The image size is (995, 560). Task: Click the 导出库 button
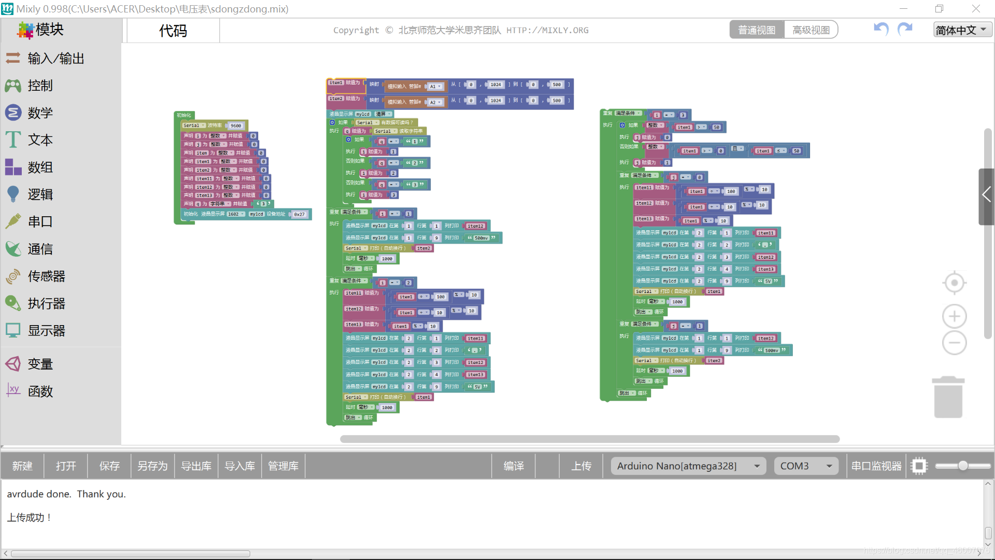196,466
